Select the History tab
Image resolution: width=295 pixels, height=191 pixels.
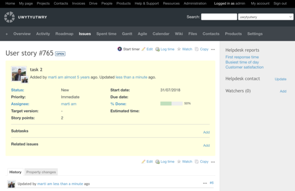click(15, 172)
